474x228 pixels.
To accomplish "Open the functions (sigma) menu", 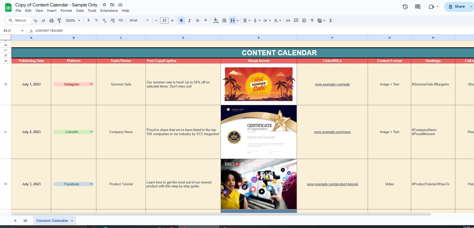I will click(x=331, y=20).
